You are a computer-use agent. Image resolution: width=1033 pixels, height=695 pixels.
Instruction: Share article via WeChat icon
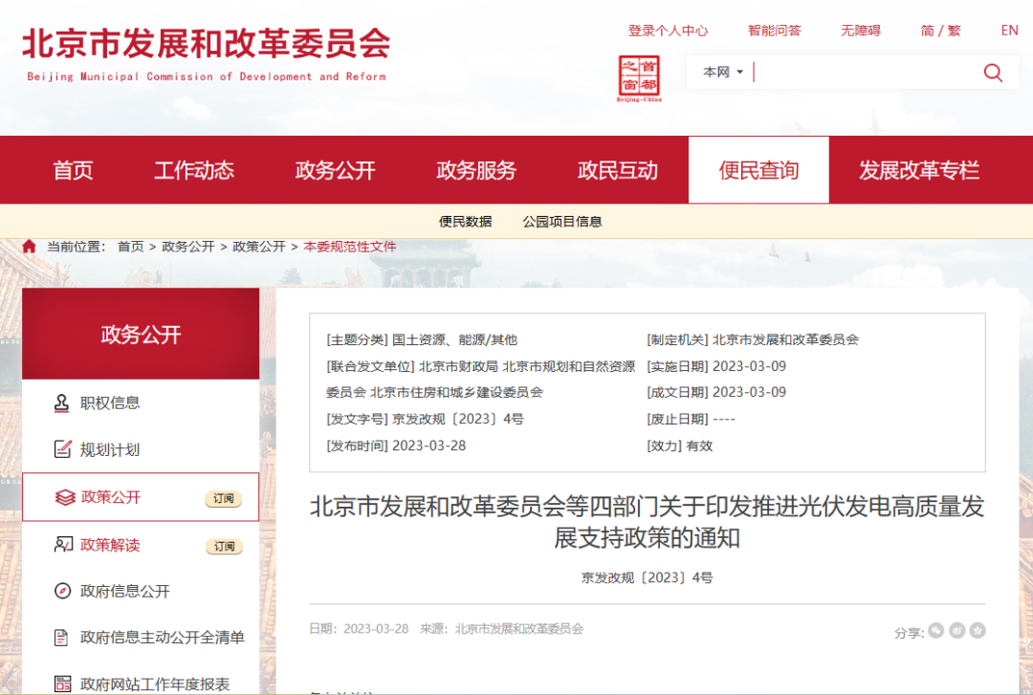pyautogui.click(x=935, y=631)
